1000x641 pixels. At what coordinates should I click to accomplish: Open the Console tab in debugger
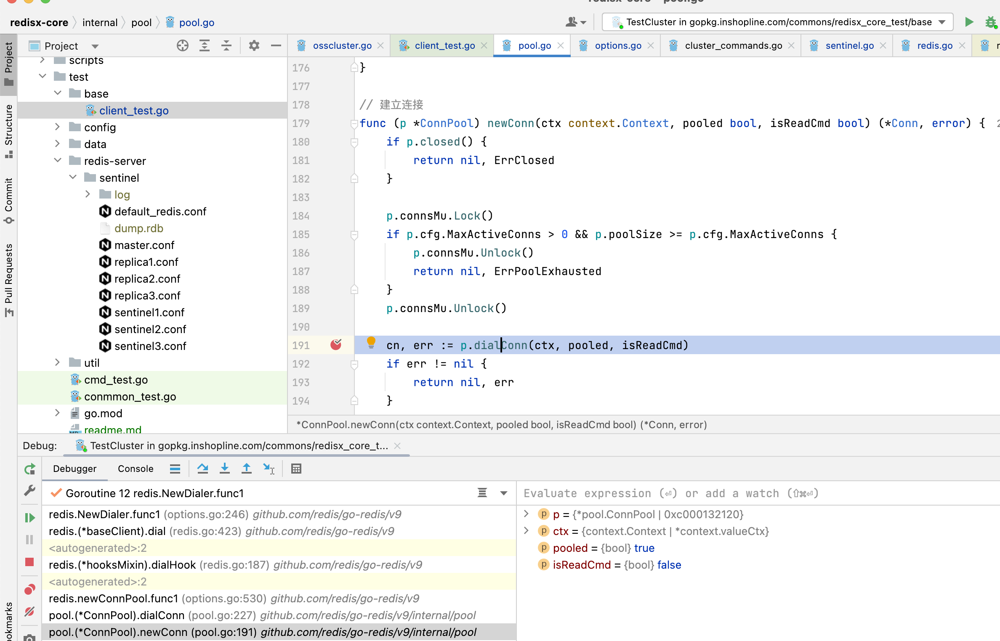136,469
